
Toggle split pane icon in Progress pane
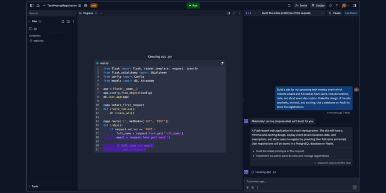[229, 13]
